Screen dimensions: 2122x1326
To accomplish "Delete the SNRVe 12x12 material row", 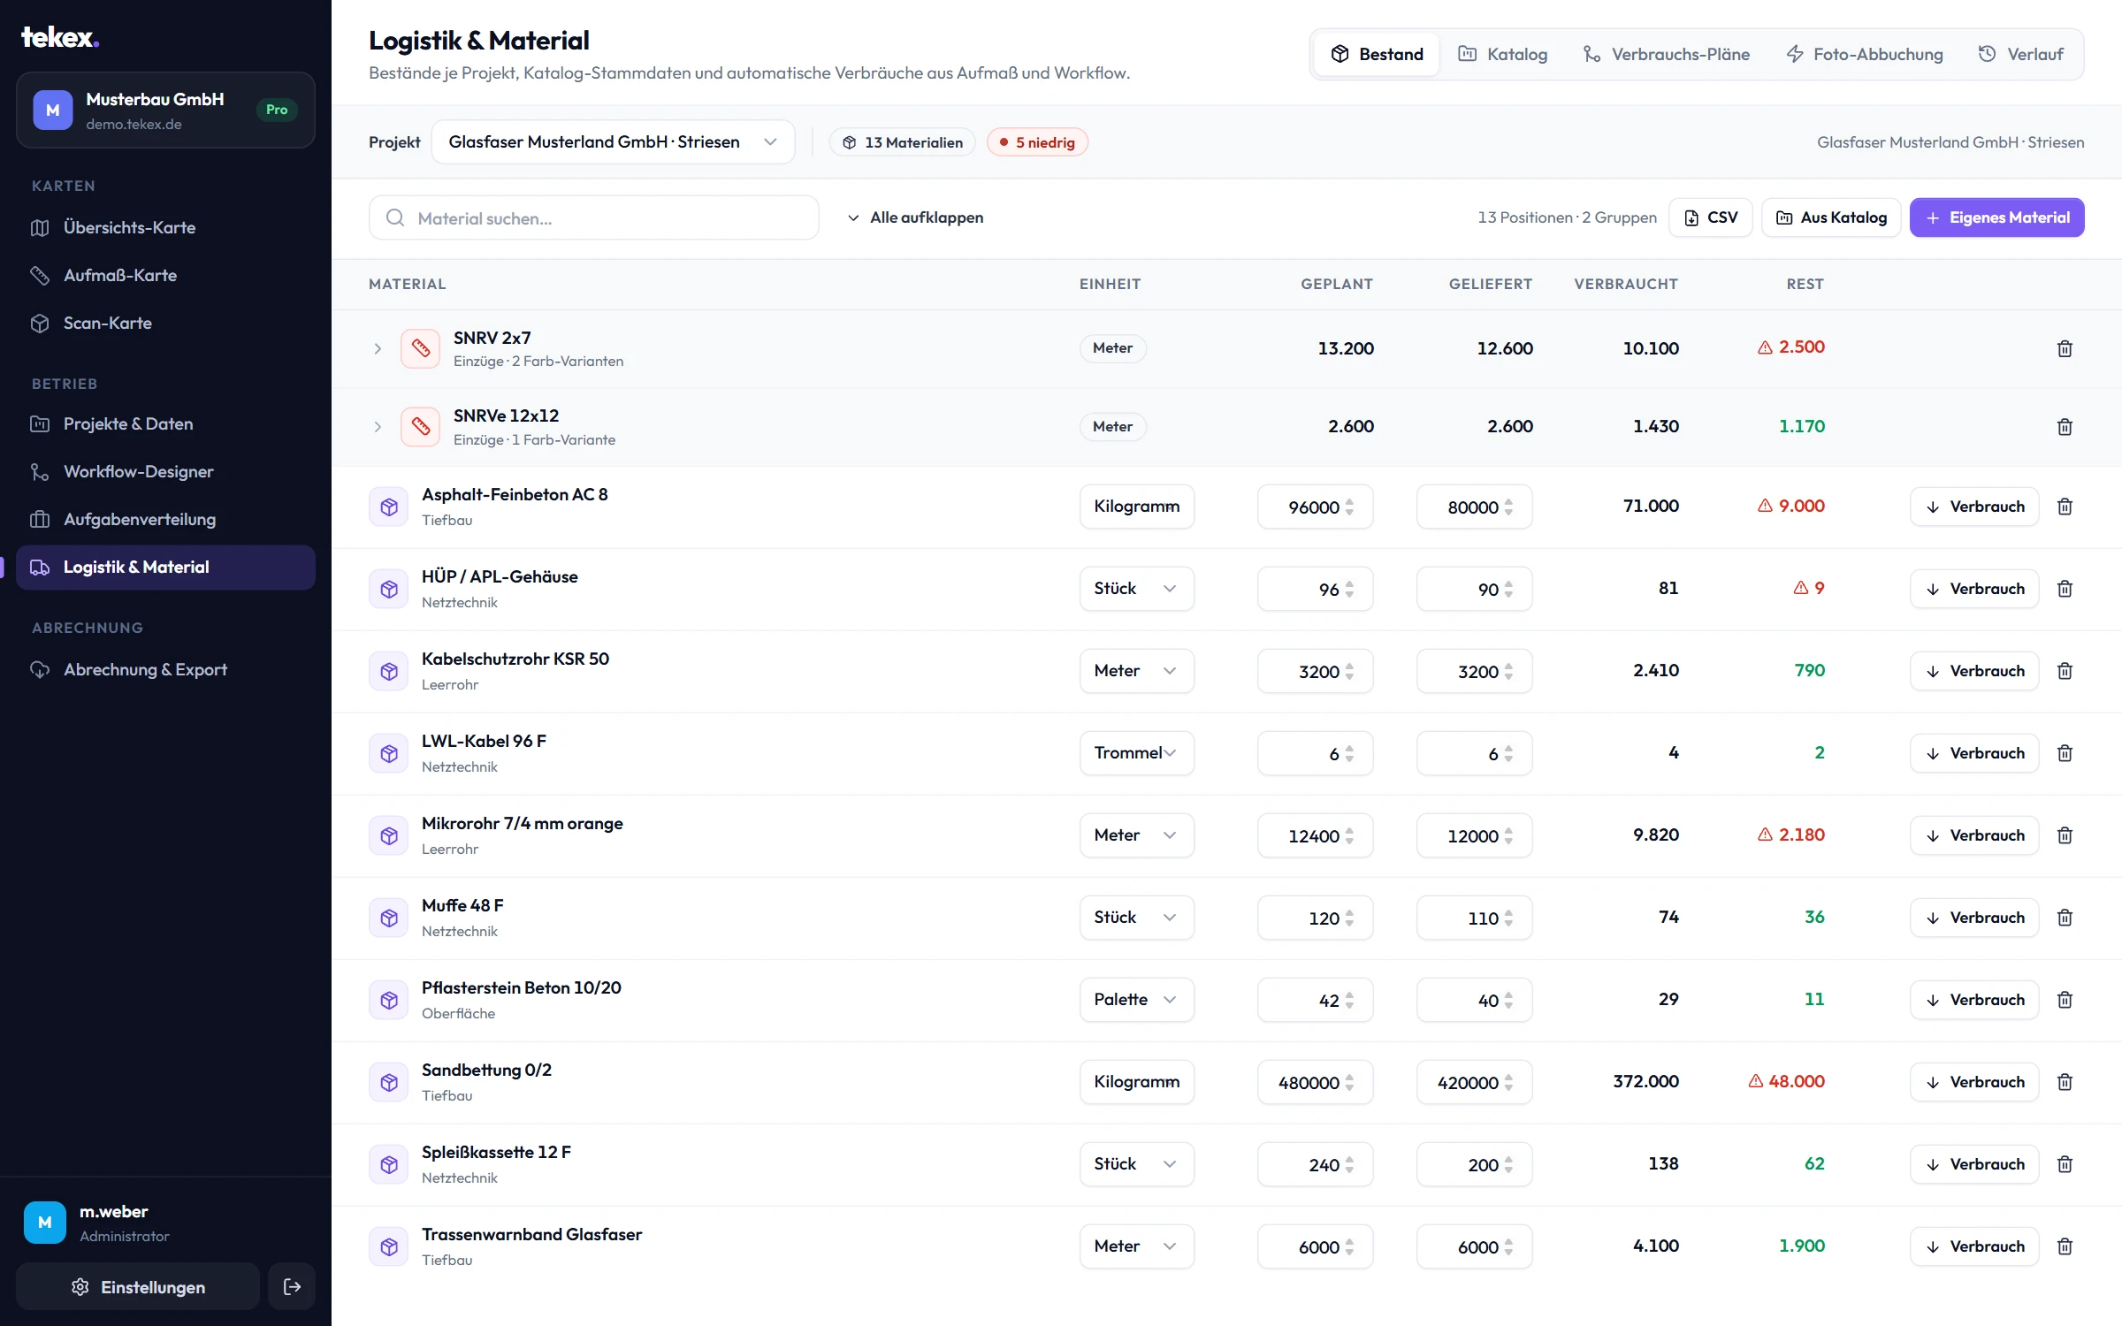I will point(2065,427).
